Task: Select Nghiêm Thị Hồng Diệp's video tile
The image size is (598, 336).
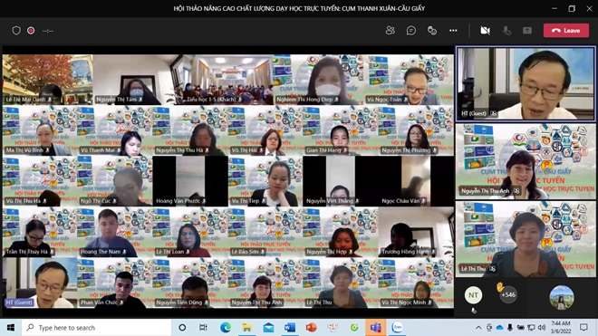Action: (x=318, y=80)
